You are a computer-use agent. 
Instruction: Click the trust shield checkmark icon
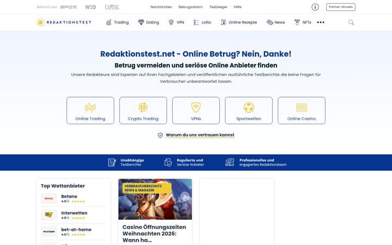click(x=160, y=135)
